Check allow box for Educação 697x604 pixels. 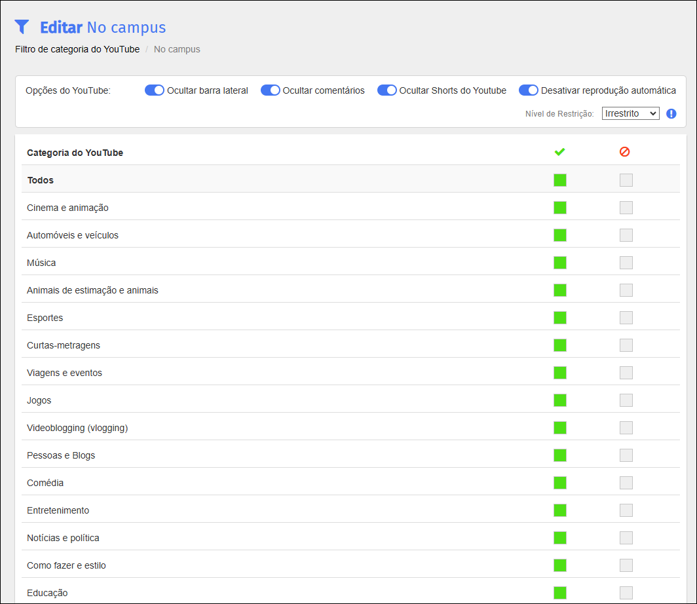pos(560,594)
